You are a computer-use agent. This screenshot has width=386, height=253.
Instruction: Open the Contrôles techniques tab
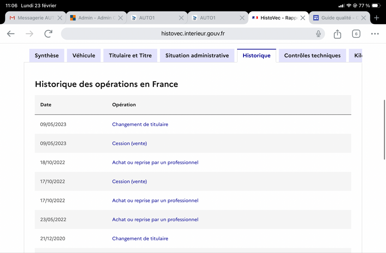point(312,56)
